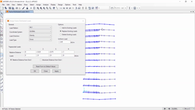Viewport: 195px width, 110px height.
Task: Switch to the xy plane view
Action: (x=64, y=8)
